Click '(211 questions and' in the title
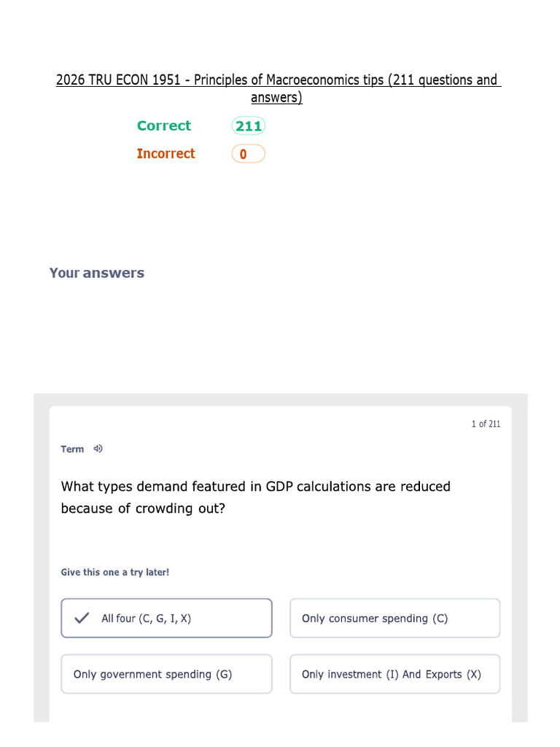Image resolution: width=560 pixels, height=747 pixels. tap(444, 80)
